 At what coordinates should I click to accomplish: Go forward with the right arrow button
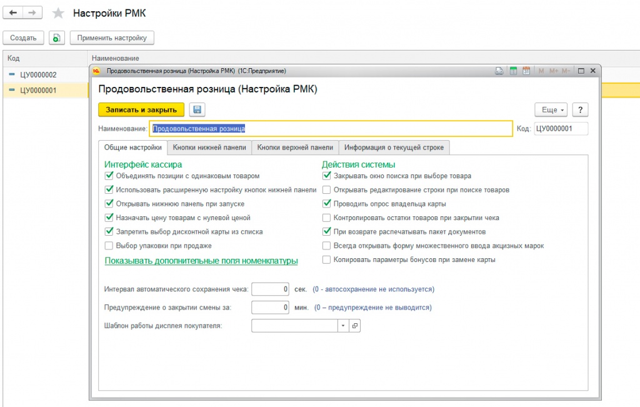point(32,13)
